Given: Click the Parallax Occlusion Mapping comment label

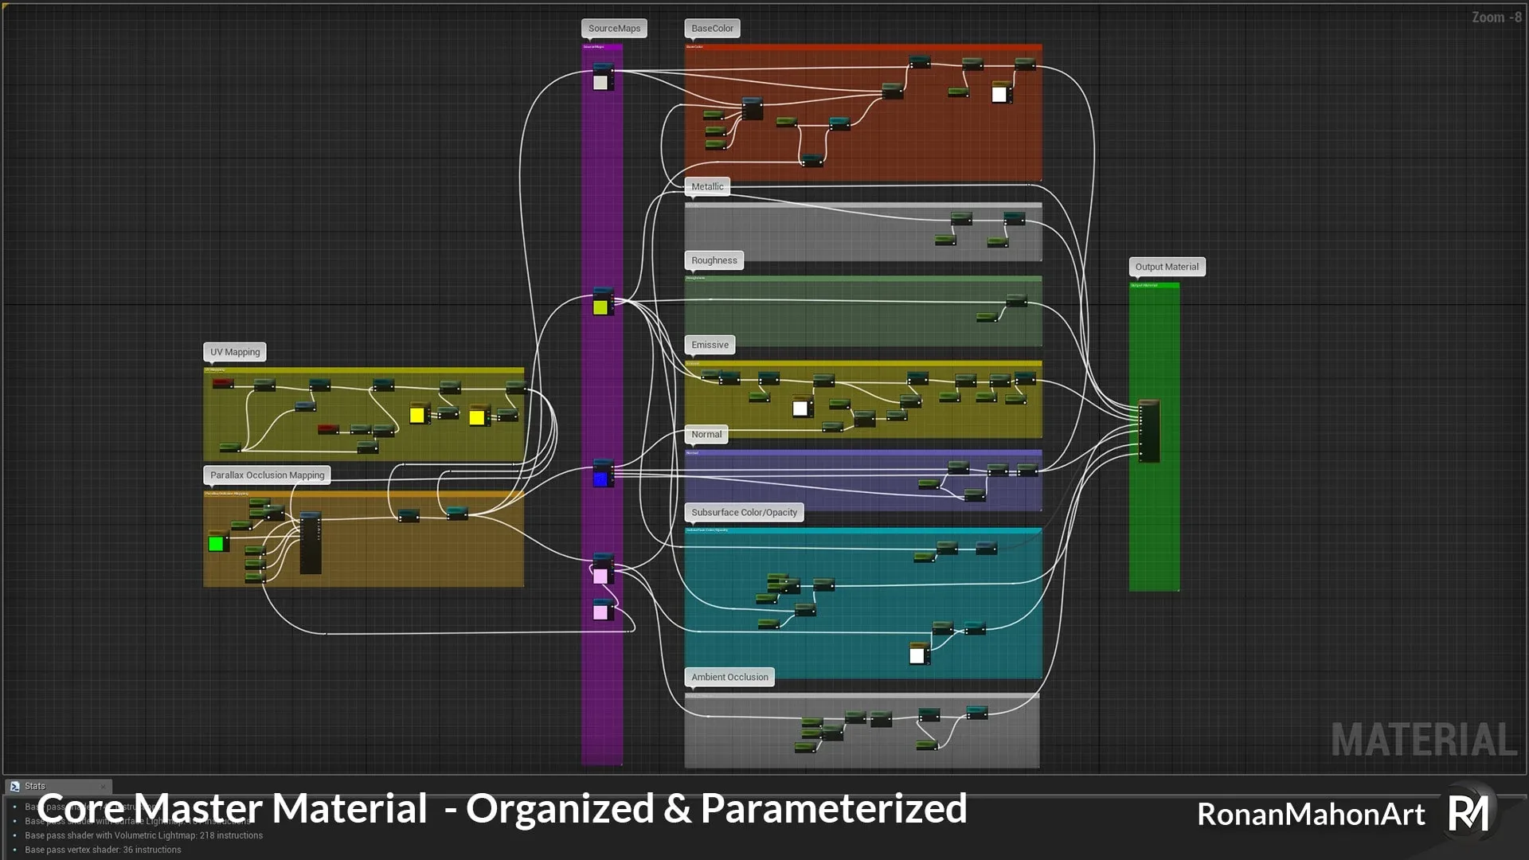Looking at the screenshot, I should click(x=267, y=475).
